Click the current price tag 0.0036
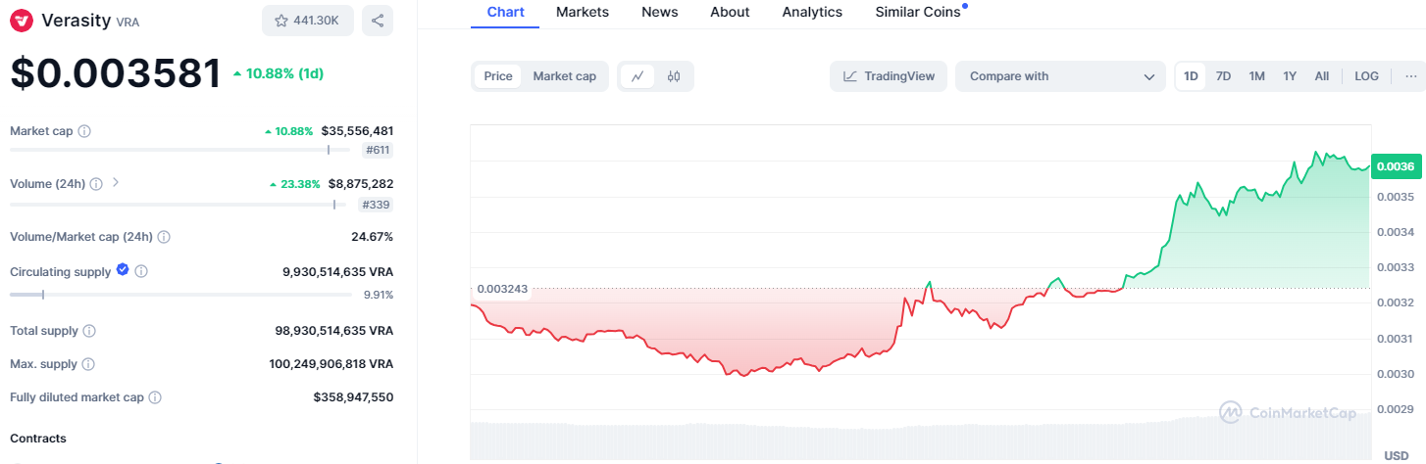This screenshot has width=1426, height=464. [1396, 166]
